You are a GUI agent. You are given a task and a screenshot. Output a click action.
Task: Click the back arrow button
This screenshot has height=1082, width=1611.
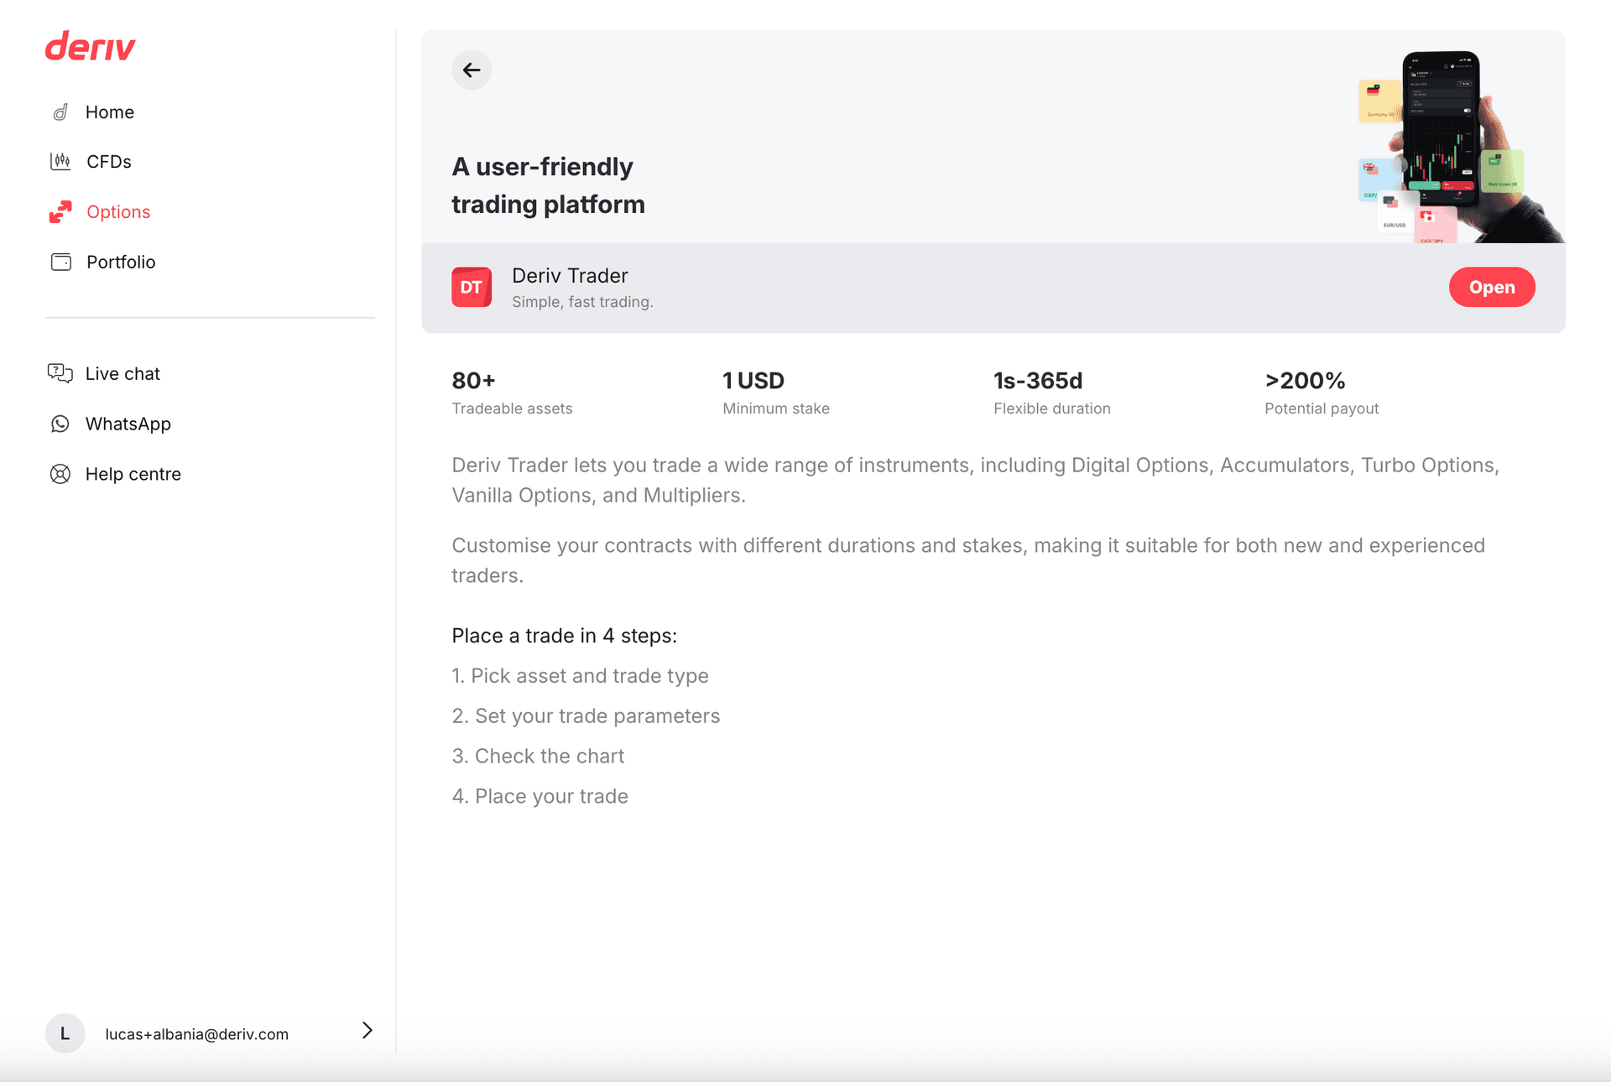472,70
